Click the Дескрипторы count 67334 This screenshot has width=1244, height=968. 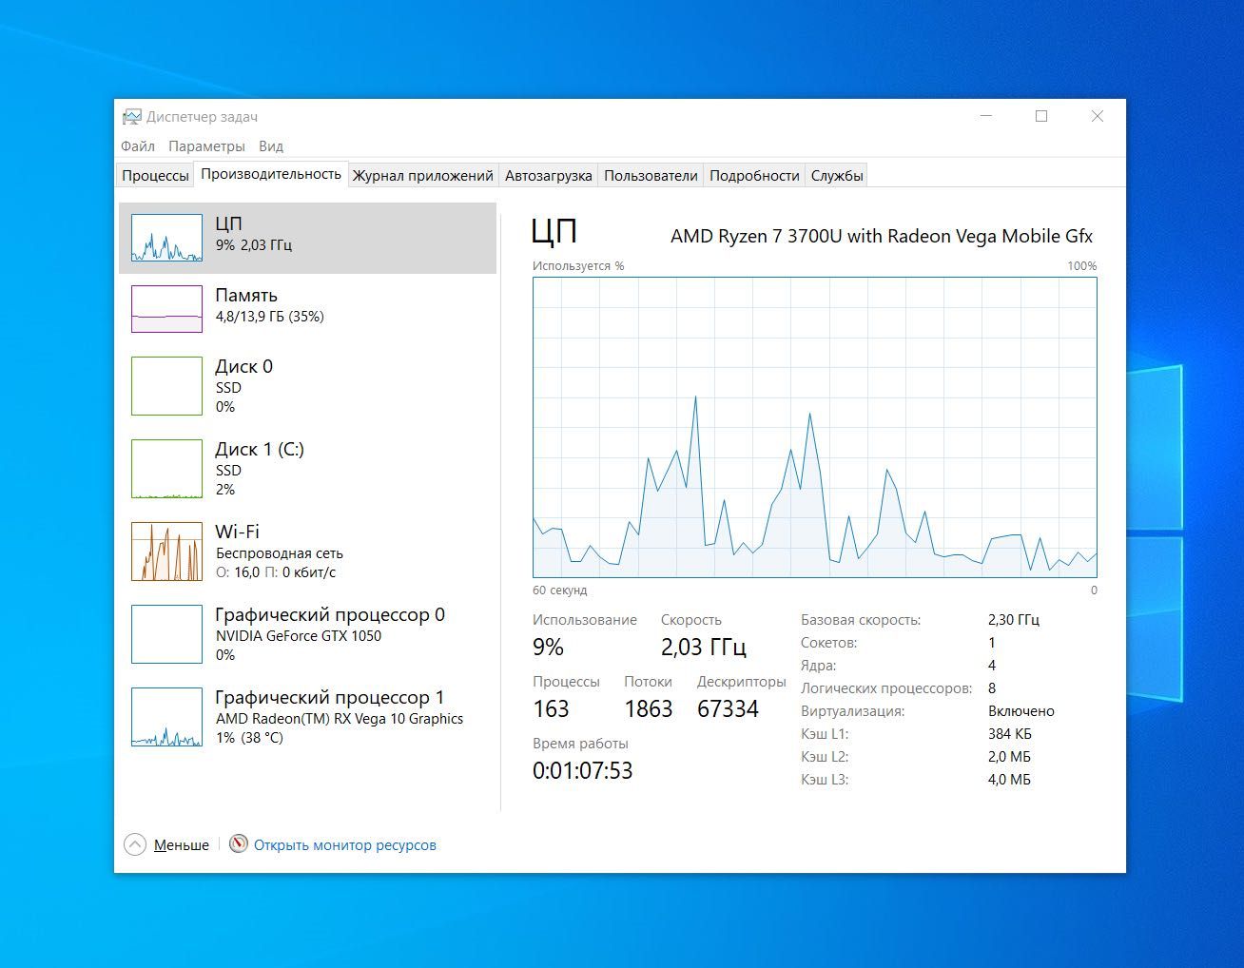[x=728, y=708]
